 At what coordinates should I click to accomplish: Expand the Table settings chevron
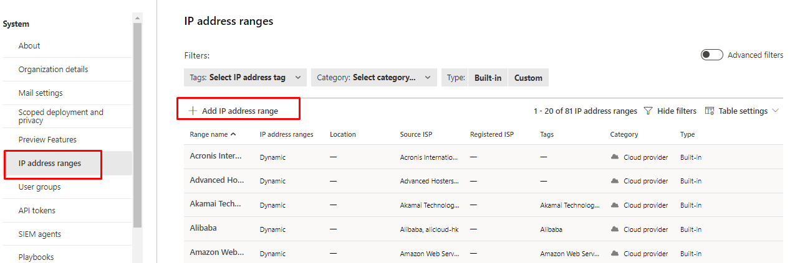[x=776, y=111]
